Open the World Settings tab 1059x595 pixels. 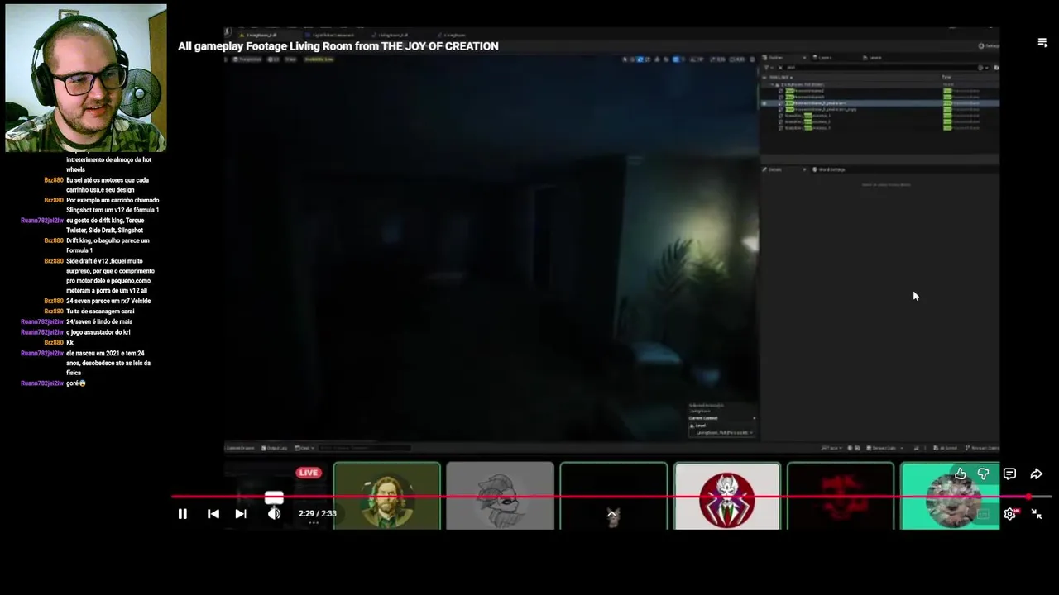pyautogui.click(x=831, y=169)
